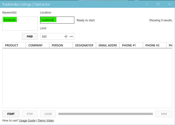This screenshot has width=175, height=125.
Task: Focus the Keyword(s) text box
Action: click(20, 24)
